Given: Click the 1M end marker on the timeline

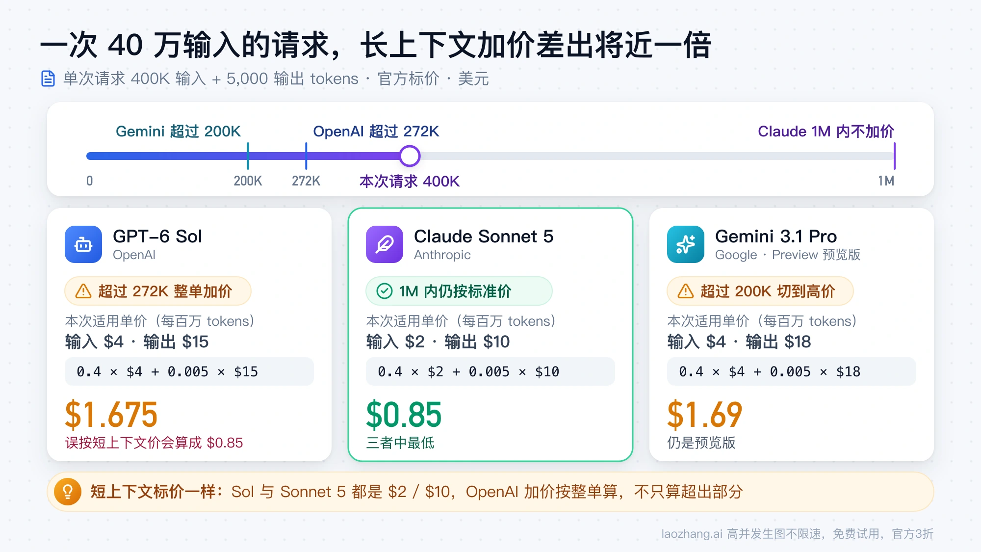Looking at the screenshot, I should click(895, 156).
